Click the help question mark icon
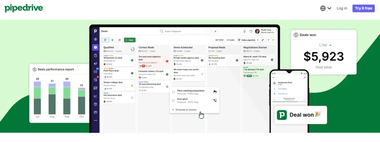Viewport: 380px width, 142px height. [251, 31]
